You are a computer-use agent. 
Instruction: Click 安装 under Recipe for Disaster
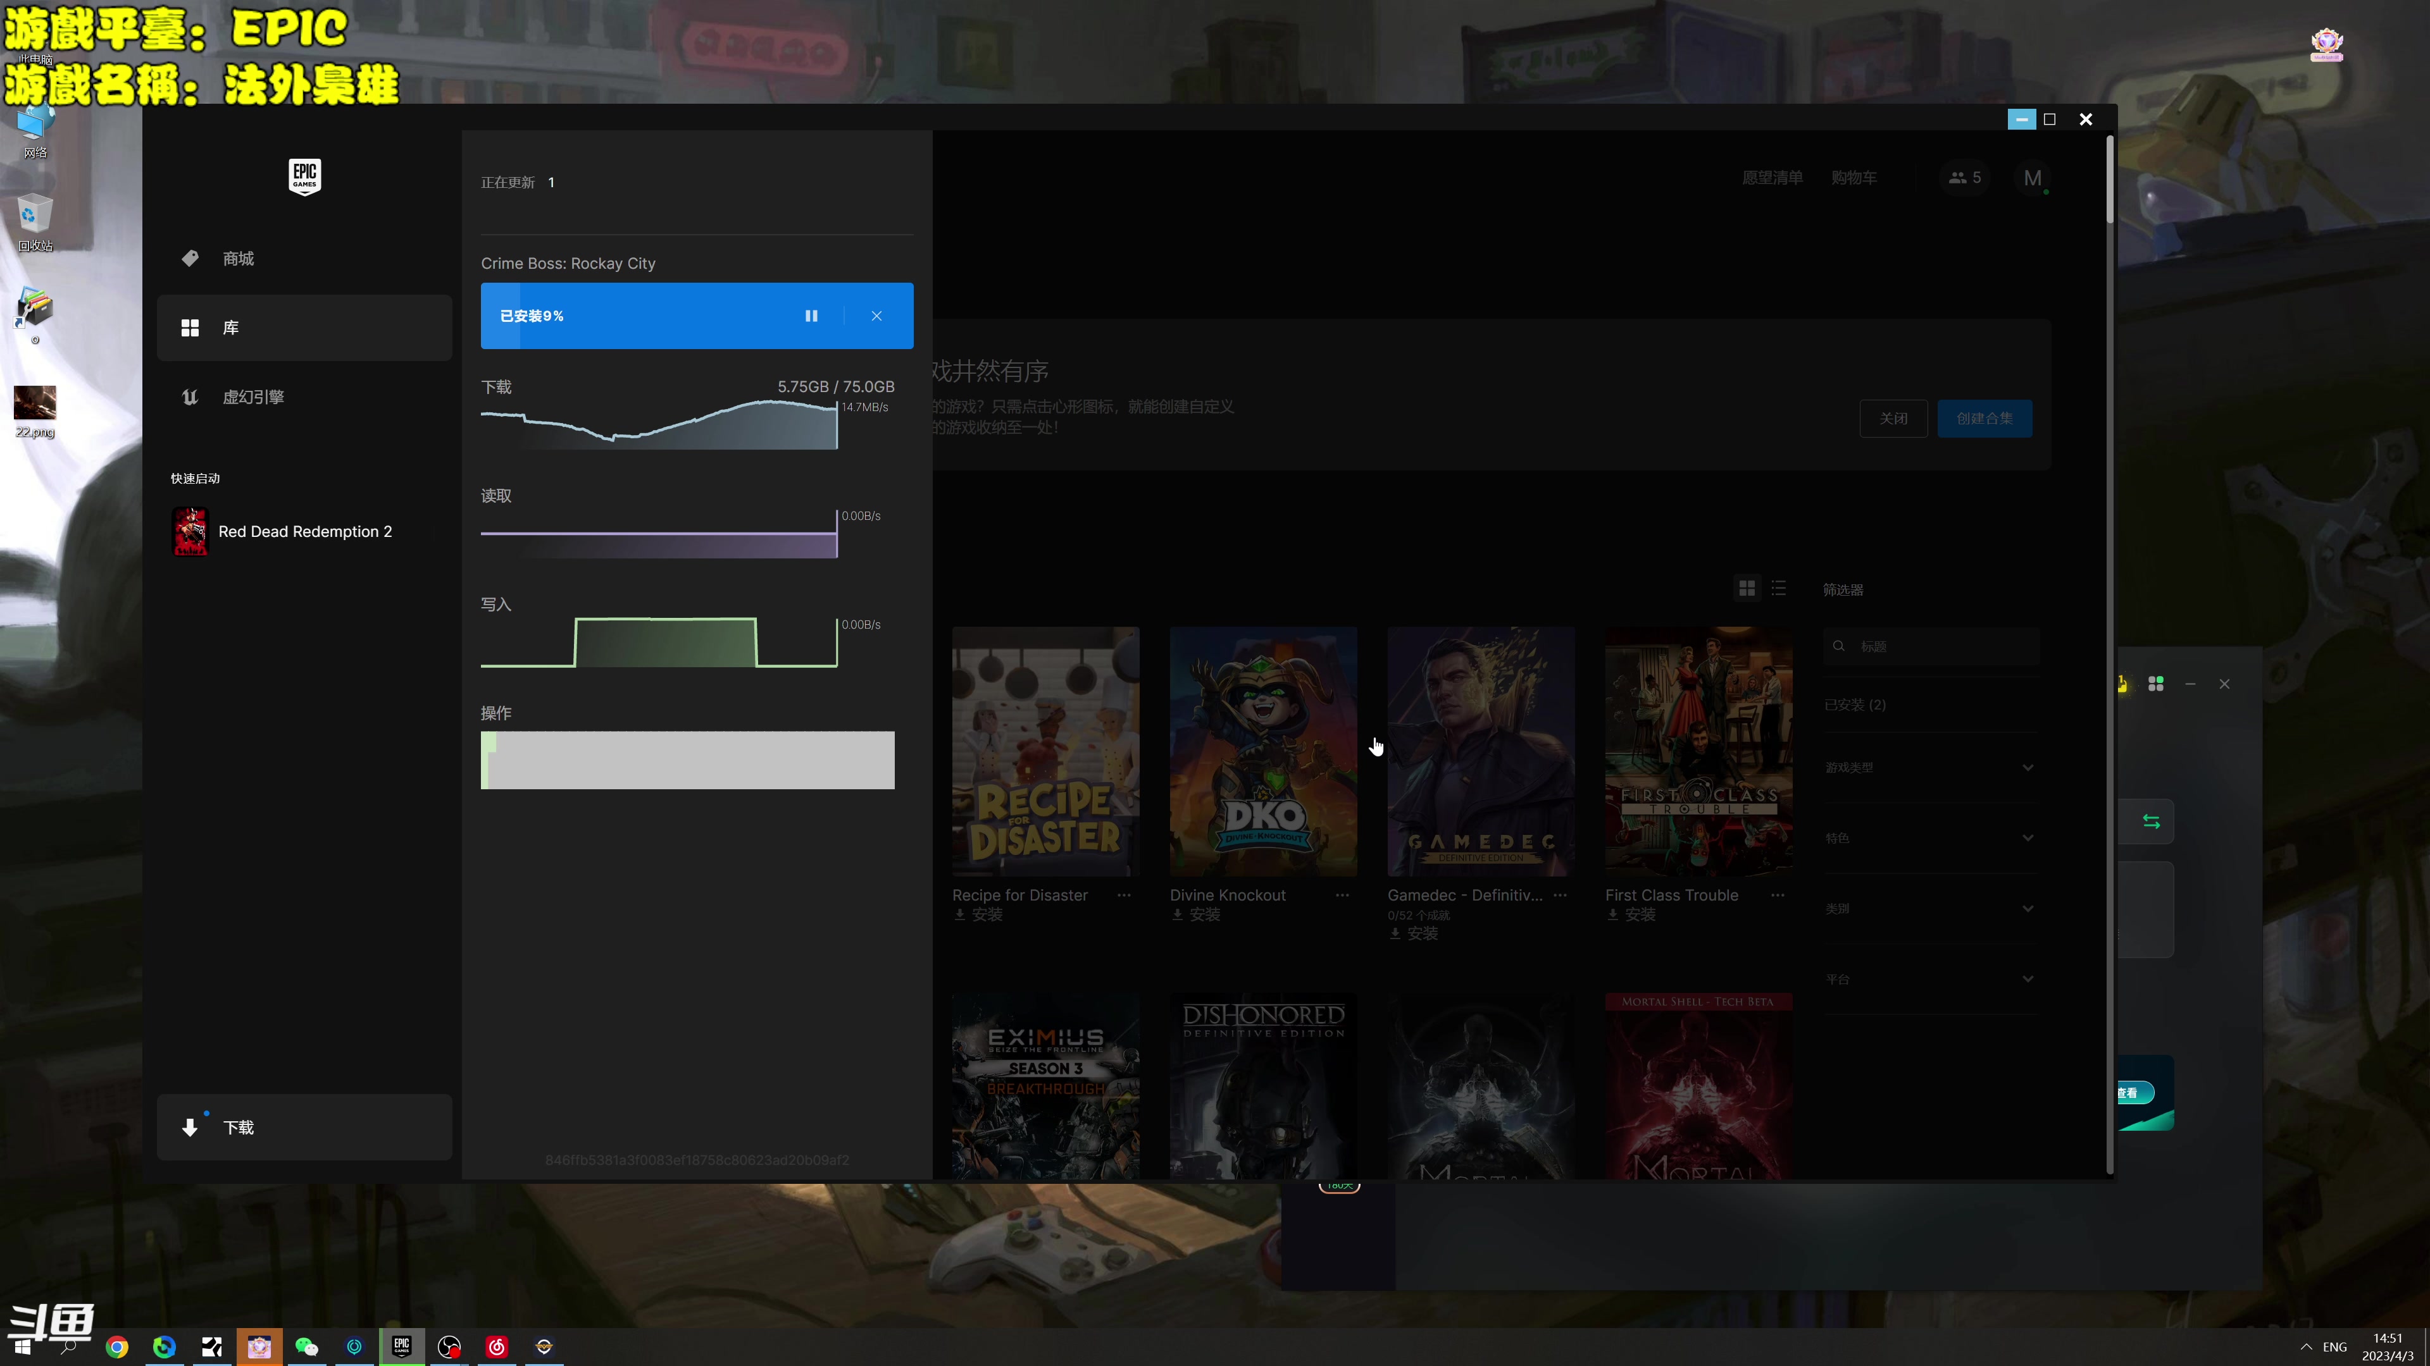coord(978,914)
